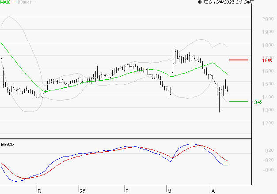Click the red 1666 resistance value

pos(267,60)
